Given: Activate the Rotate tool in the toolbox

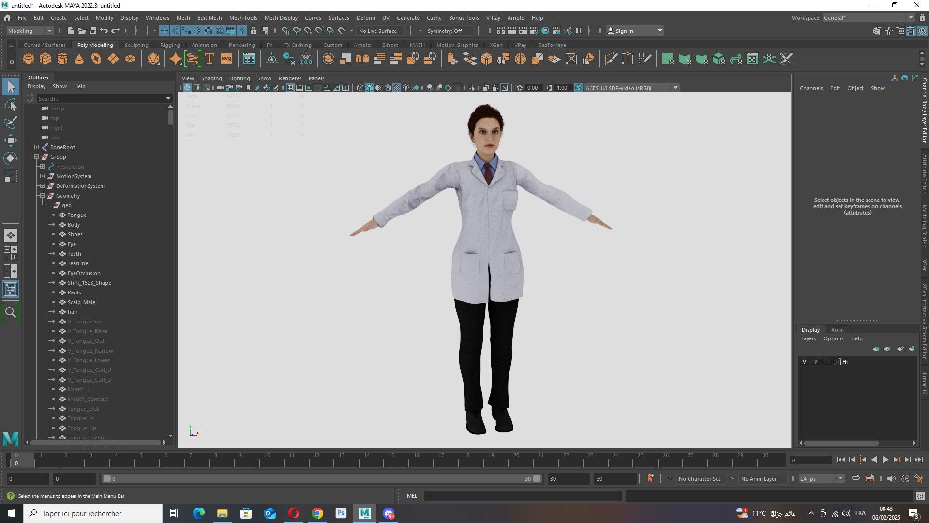Looking at the screenshot, I should tap(11, 158).
